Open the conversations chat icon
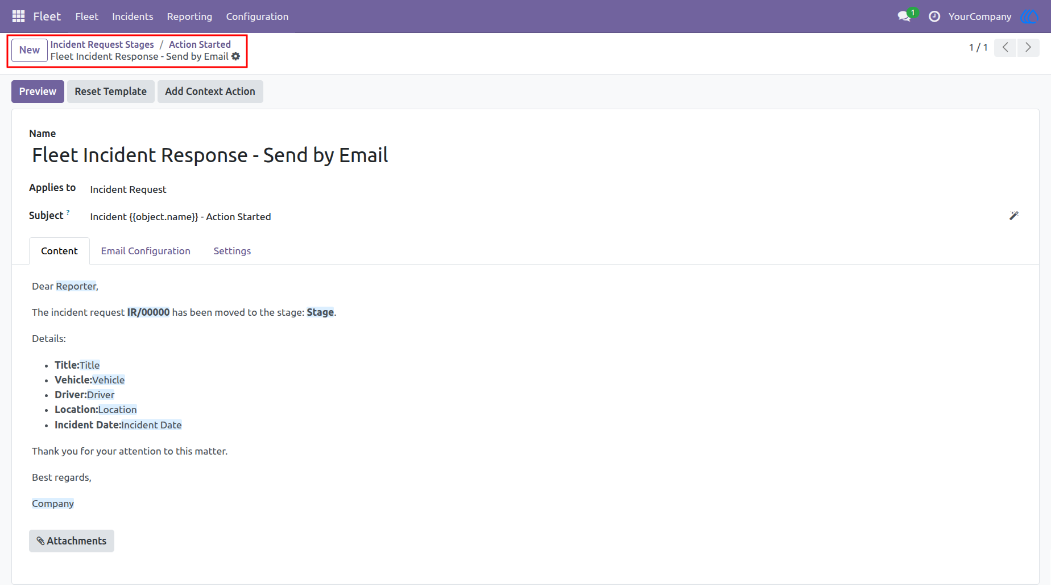This screenshot has height=586, width=1051. (904, 16)
